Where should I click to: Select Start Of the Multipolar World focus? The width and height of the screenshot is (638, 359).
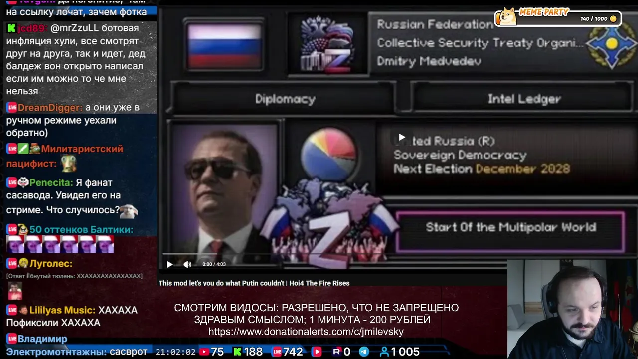point(510,232)
